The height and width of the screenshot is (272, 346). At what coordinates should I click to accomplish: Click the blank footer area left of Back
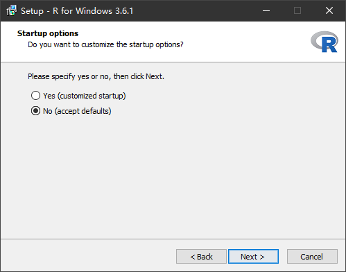88,256
